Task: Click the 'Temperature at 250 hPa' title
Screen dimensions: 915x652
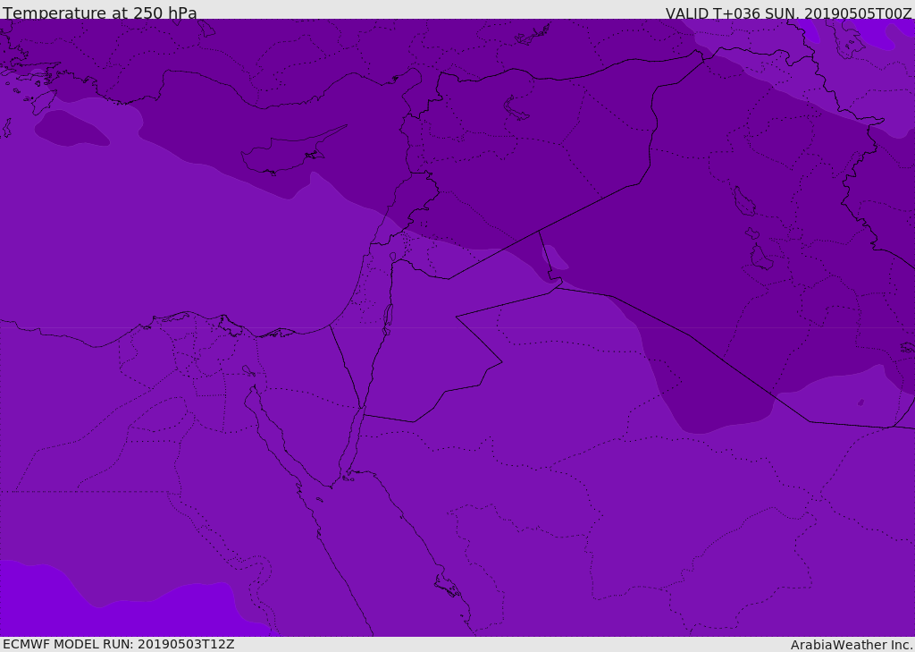Action: point(100,13)
